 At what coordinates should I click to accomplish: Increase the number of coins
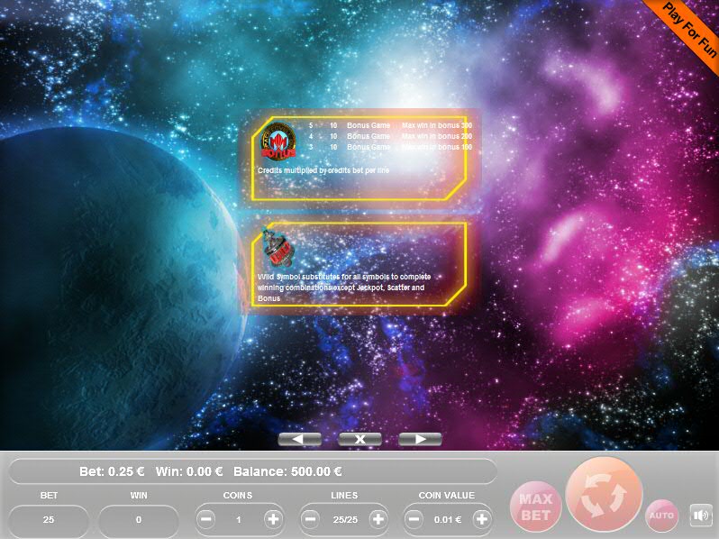273,519
